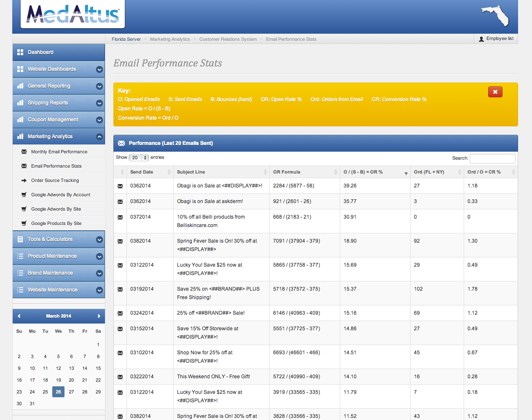Screen dimensions: 532x420
Task: Close the yellow Key info box
Action: (495, 92)
